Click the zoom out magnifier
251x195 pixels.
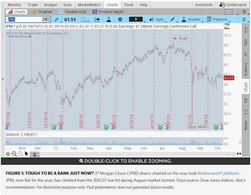20,154
